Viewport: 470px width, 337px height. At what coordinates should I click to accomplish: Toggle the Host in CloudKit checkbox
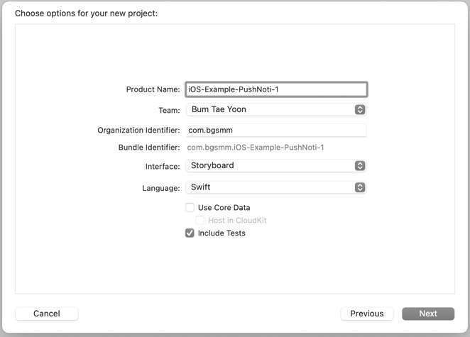pos(200,221)
